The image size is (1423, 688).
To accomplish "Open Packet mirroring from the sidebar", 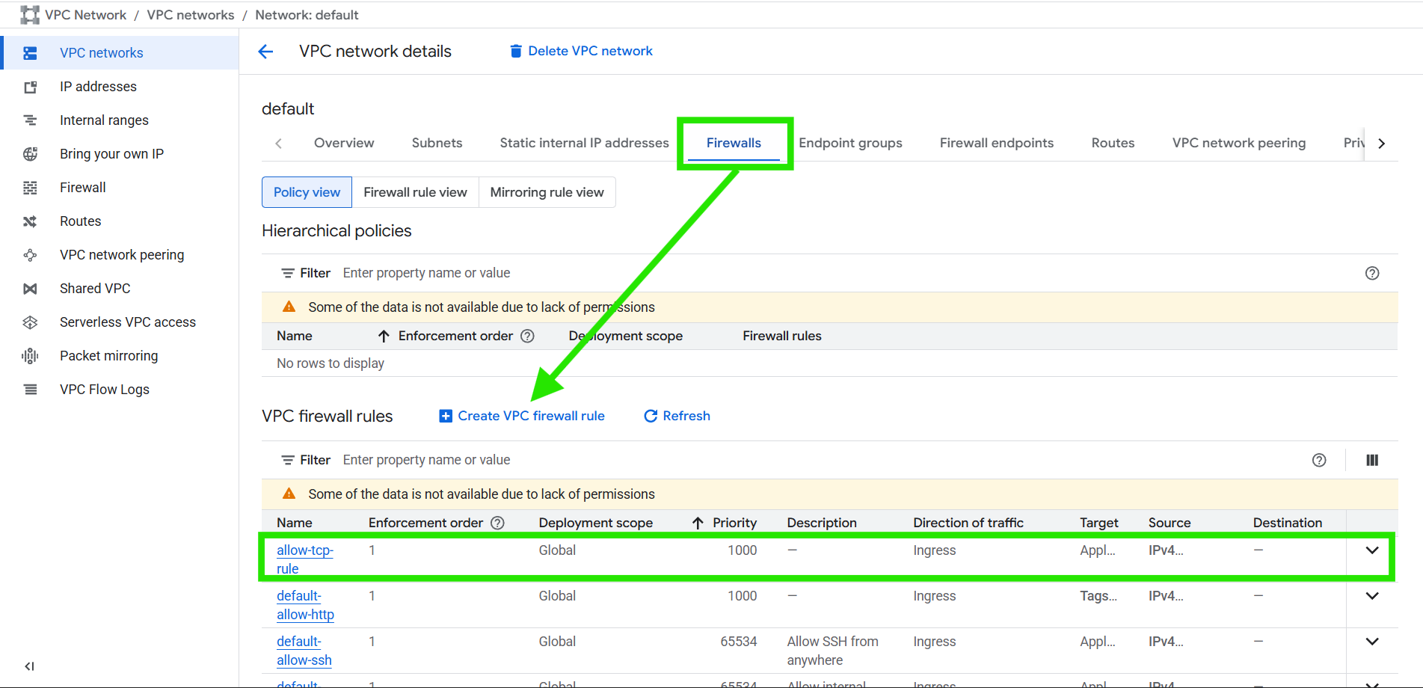I will [x=108, y=356].
